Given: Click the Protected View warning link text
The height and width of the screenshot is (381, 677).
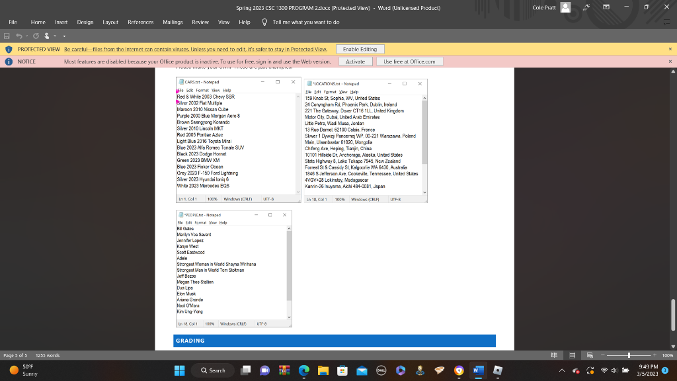Looking at the screenshot, I should coord(196,49).
